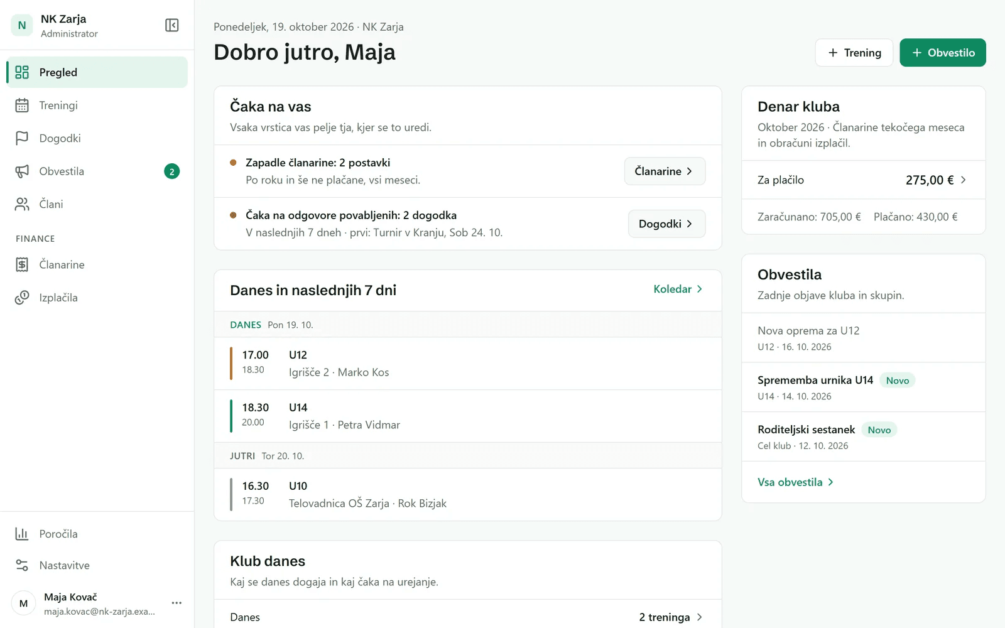Click the Članarine receipt icon
Screen dimensions: 1005x628
tap(22, 265)
